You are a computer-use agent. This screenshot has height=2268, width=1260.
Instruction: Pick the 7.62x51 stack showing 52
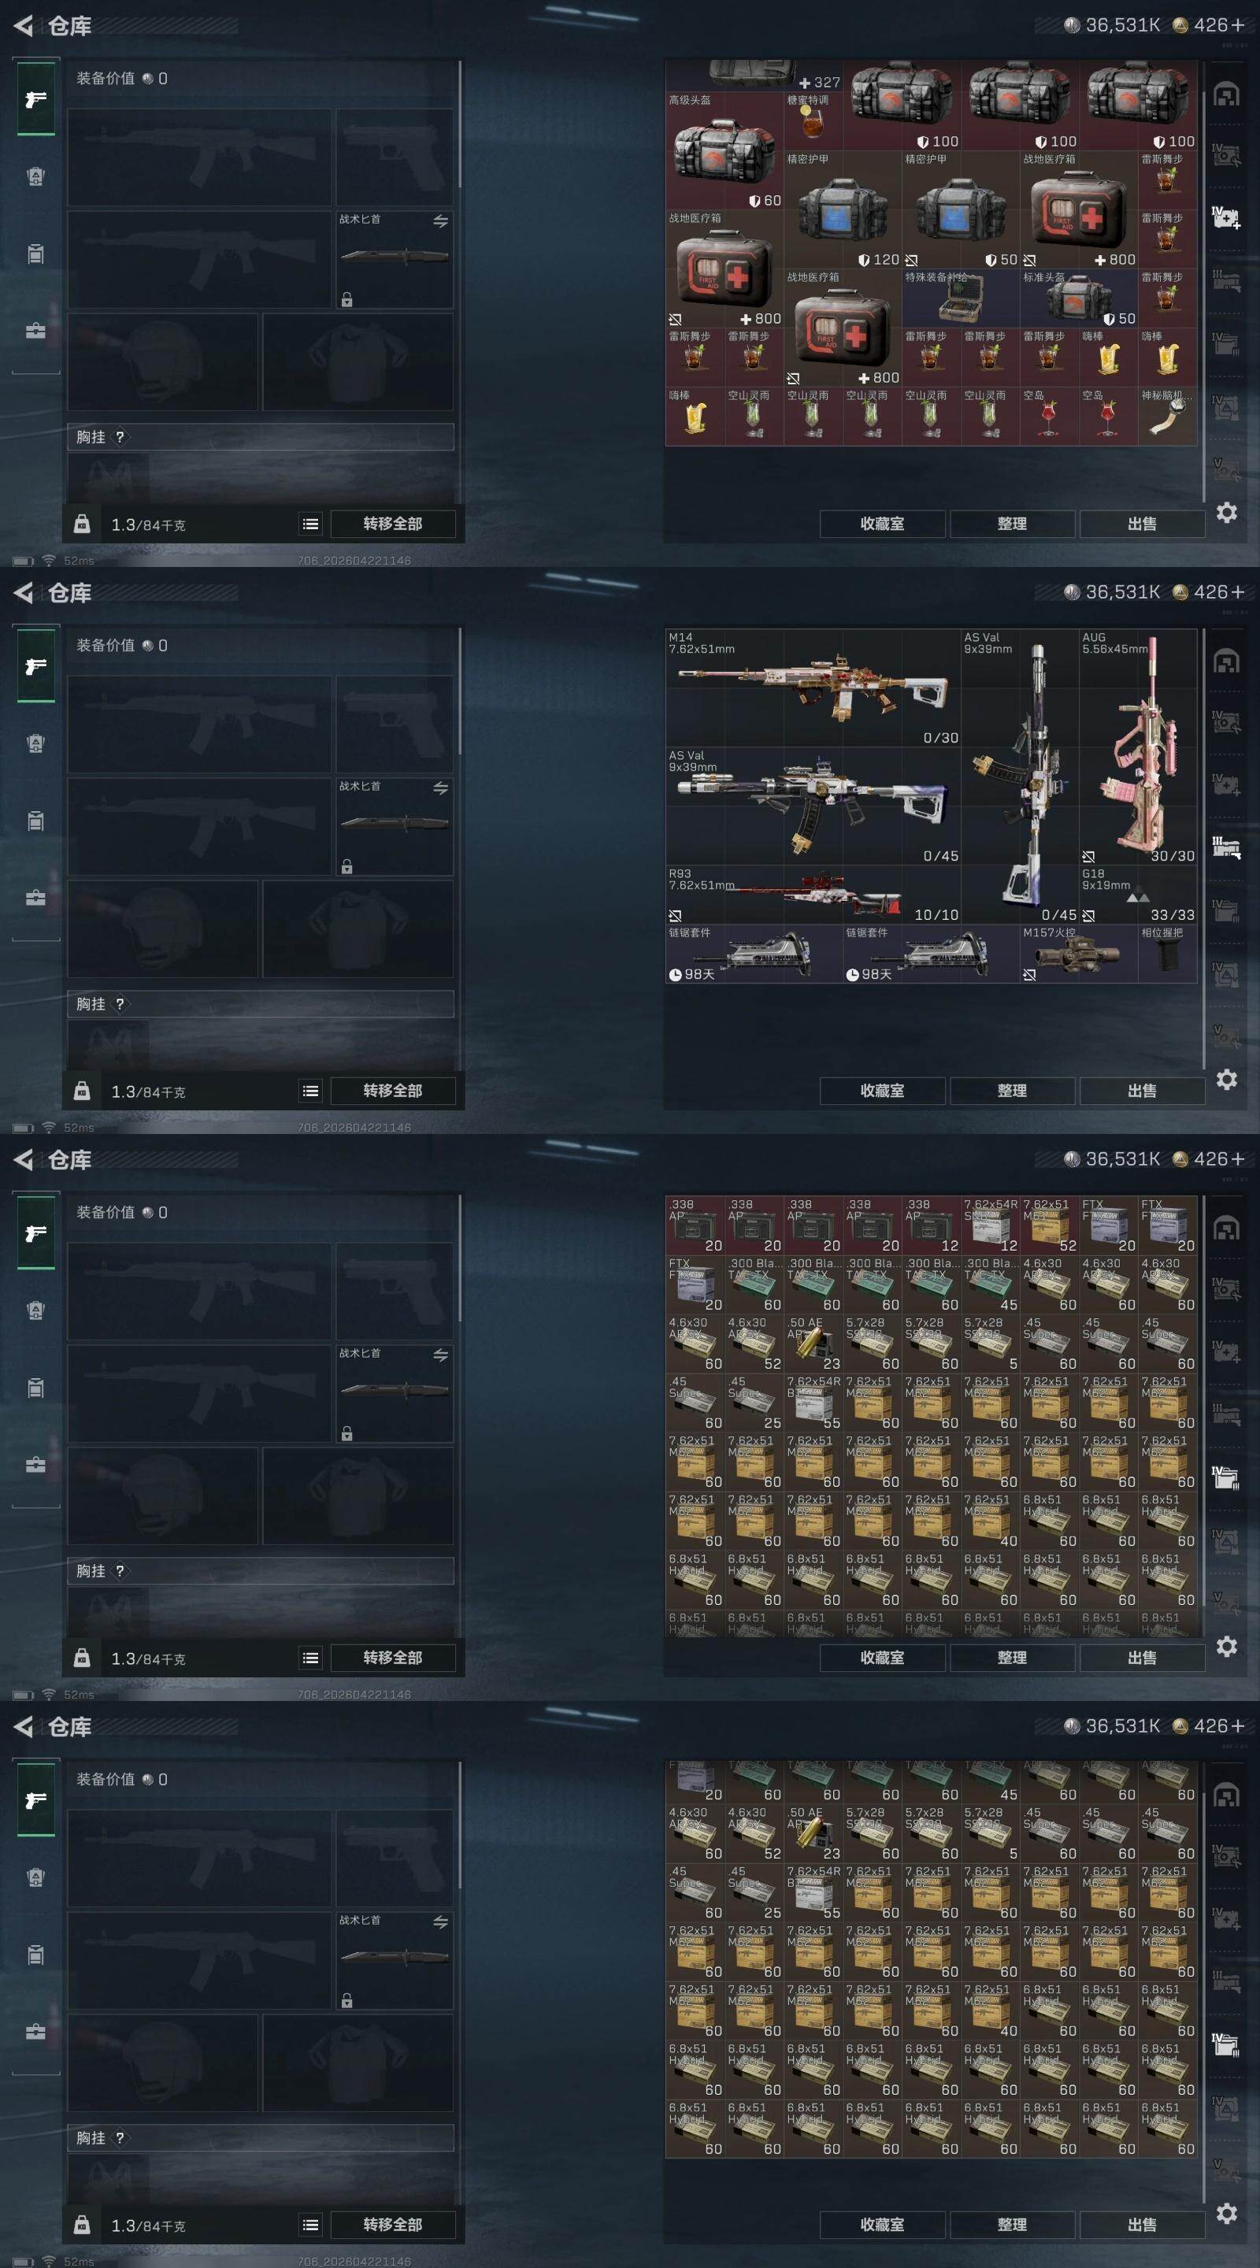[x=1049, y=1225]
